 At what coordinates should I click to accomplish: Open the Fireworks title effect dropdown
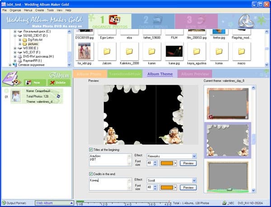pos(194,156)
